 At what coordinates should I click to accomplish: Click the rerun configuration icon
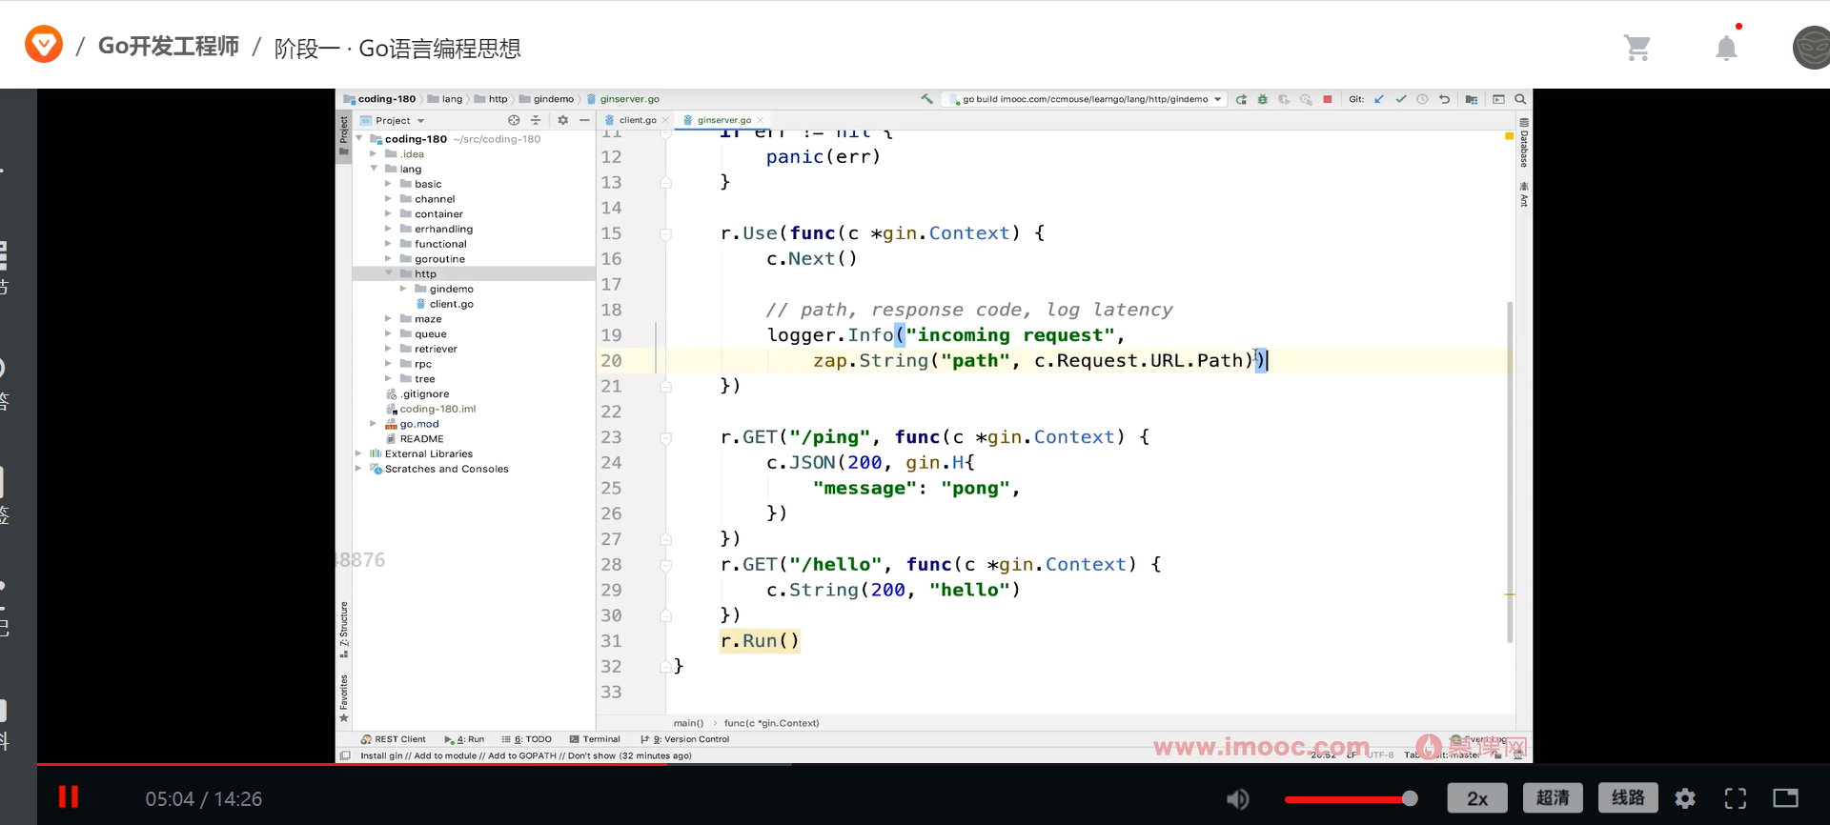1241,99
